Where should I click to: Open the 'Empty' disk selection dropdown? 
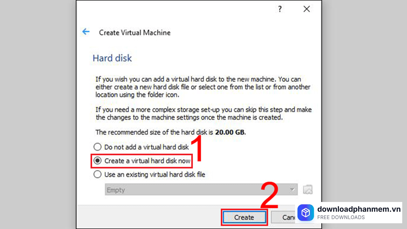click(200, 189)
